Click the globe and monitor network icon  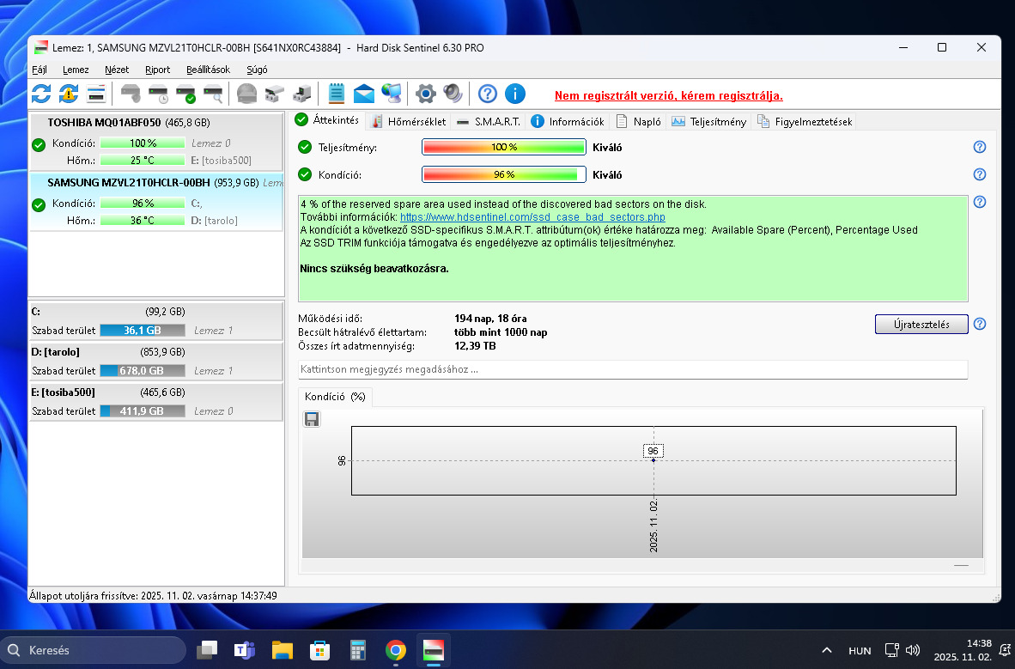[391, 94]
